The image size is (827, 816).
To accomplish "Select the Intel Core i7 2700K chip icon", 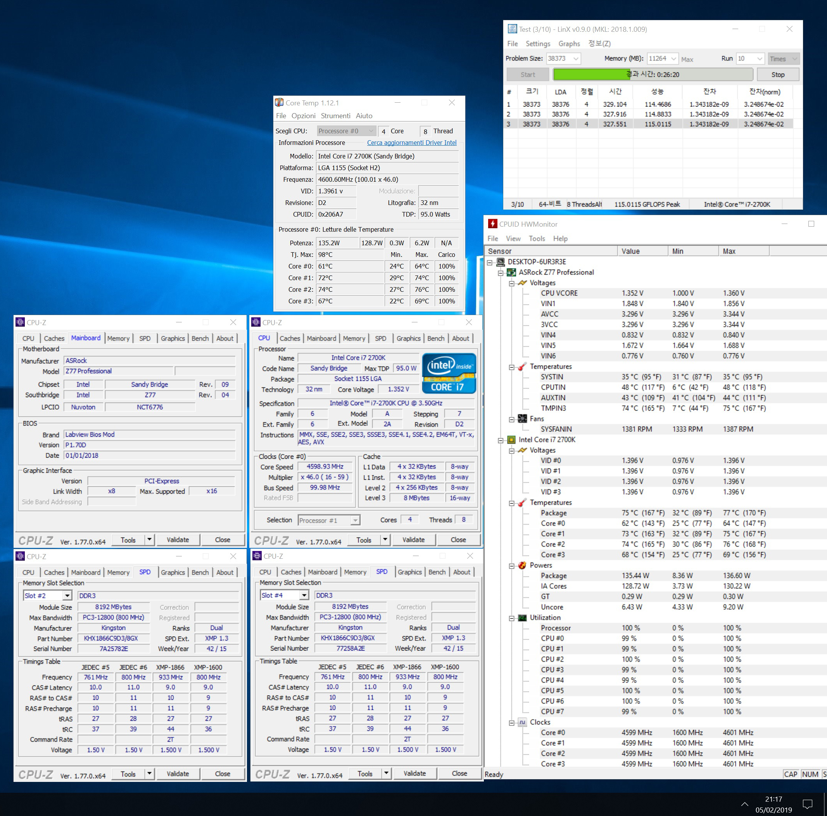I will [x=511, y=440].
